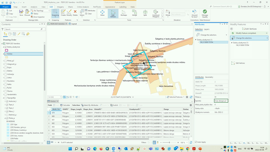Open the Project menu button
This screenshot has height=152, width=270.
(6, 7)
